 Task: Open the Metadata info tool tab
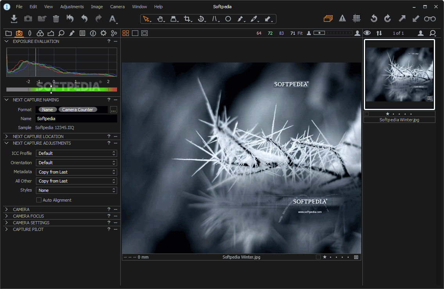click(x=93, y=33)
